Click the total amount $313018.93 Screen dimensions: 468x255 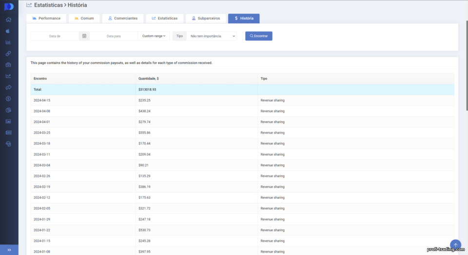[x=147, y=90]
